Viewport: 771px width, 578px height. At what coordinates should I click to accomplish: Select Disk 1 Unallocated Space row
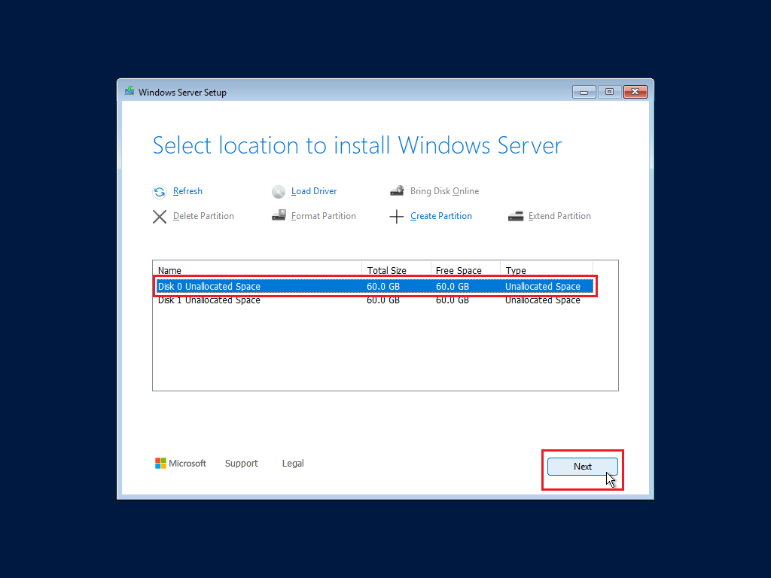(301, 300)
